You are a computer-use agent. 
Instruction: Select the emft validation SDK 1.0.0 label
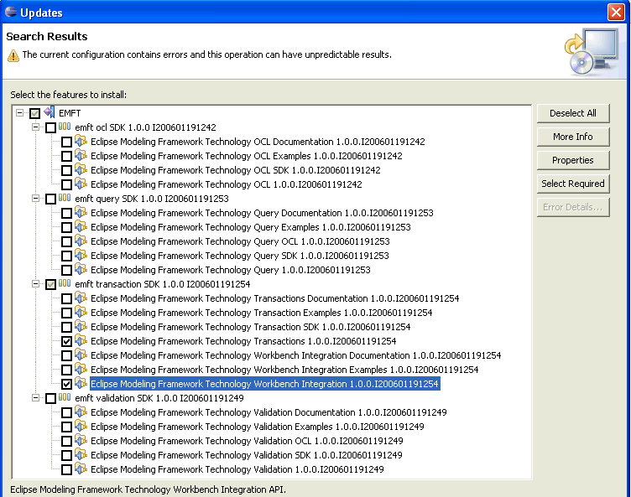click(159, 398)
